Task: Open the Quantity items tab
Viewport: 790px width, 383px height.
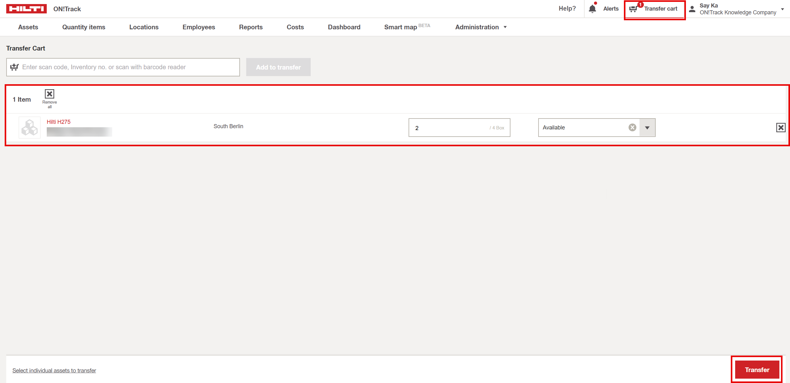Action: point(84,27)
